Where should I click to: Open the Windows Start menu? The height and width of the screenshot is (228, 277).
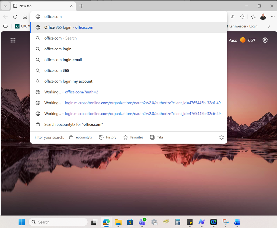coord(22,222)
